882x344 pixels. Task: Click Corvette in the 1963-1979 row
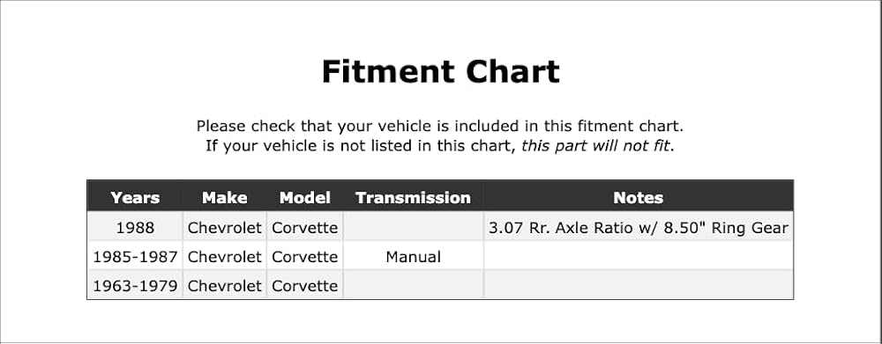[x=305, y=286]
